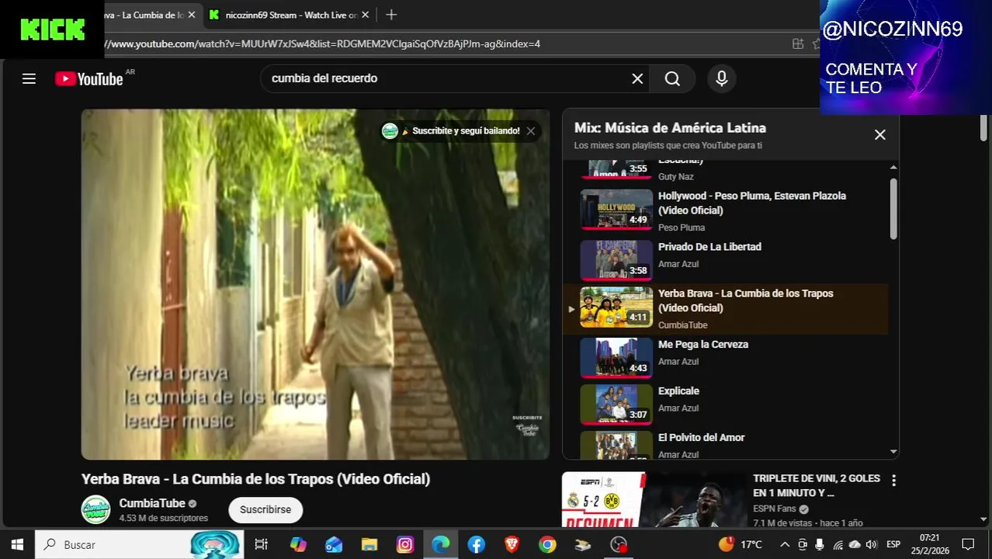This screenshot has width=992, height=559.
Task: Open the Windows notification center
Action: pyautogui.click(x=968, y=544)
